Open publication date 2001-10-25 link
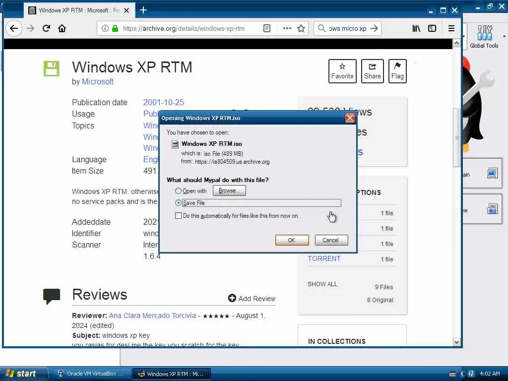Screen dimensions: 508x381 [x=164, y=102]
